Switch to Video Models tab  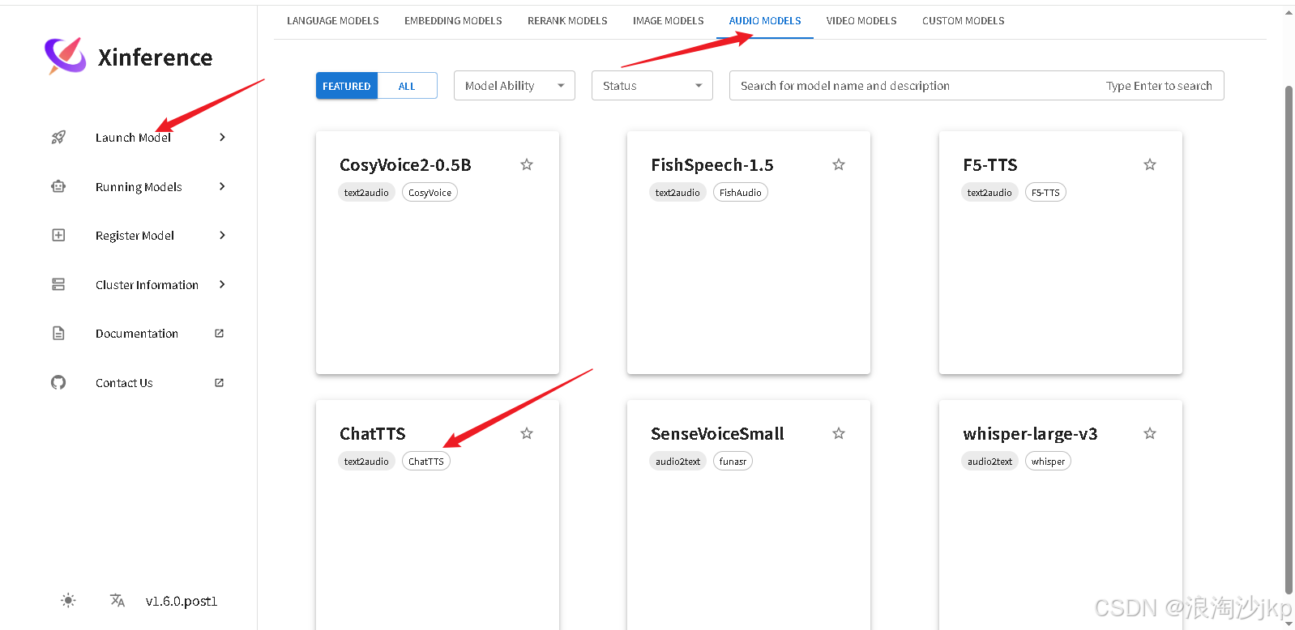click(861, 21)
